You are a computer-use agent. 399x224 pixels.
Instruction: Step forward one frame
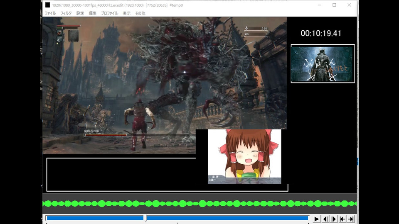334,219
